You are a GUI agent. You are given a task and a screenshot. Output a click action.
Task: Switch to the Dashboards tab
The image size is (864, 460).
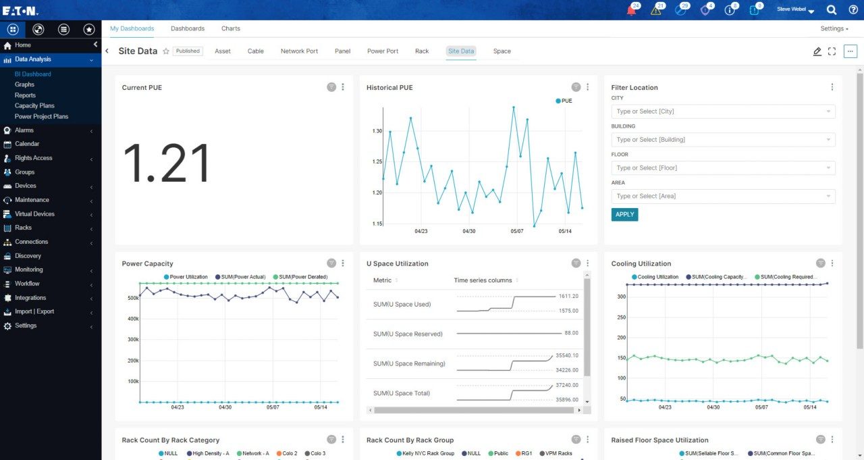[188, 28]
